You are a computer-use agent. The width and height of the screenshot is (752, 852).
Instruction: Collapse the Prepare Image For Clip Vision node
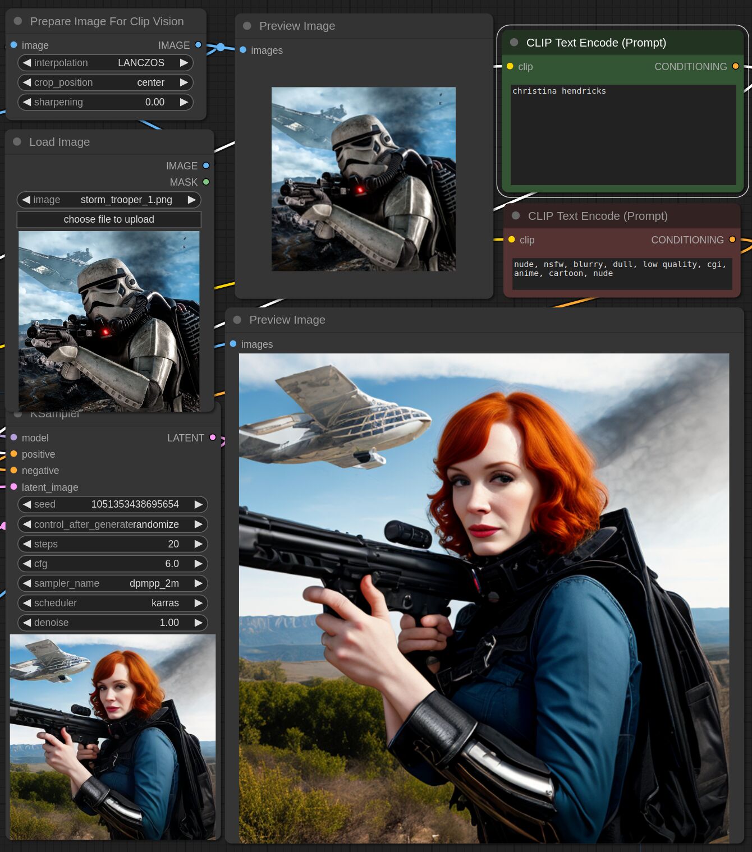point(18,21)
